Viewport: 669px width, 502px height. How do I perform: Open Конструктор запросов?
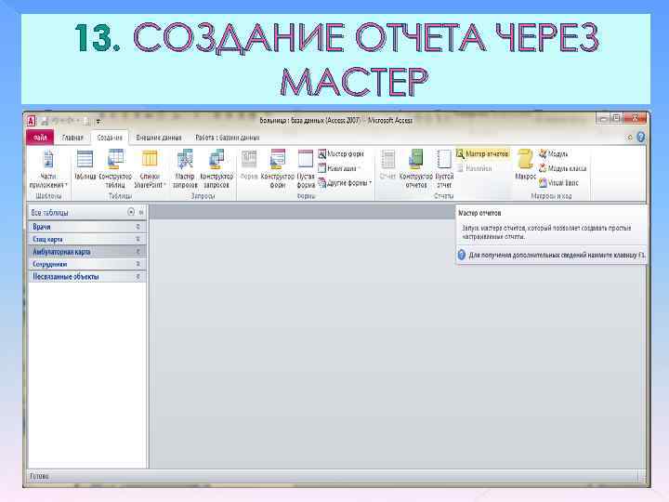216,169
